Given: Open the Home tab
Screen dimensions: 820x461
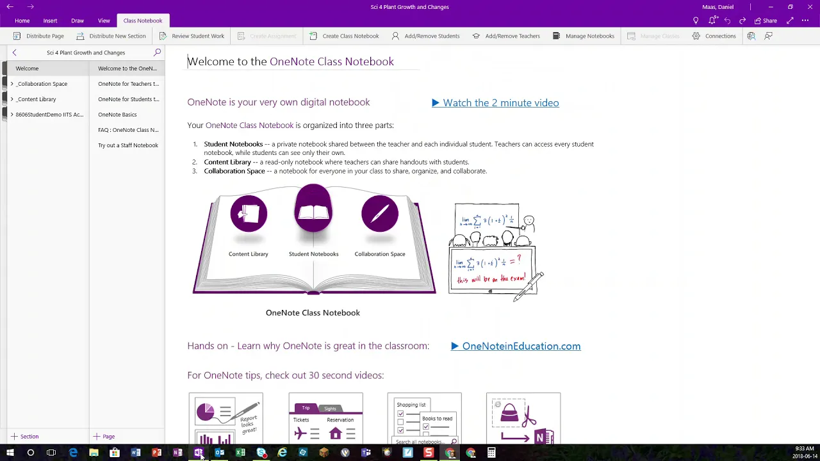Looking at the screenshot, I should click(22, 20).
